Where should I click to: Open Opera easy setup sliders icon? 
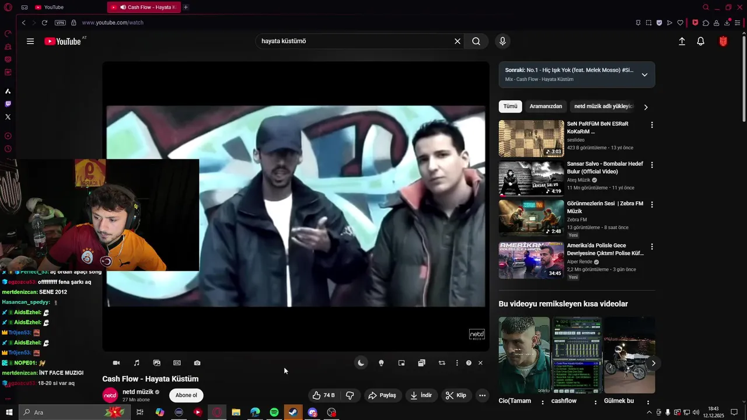[x=738, y=23]
